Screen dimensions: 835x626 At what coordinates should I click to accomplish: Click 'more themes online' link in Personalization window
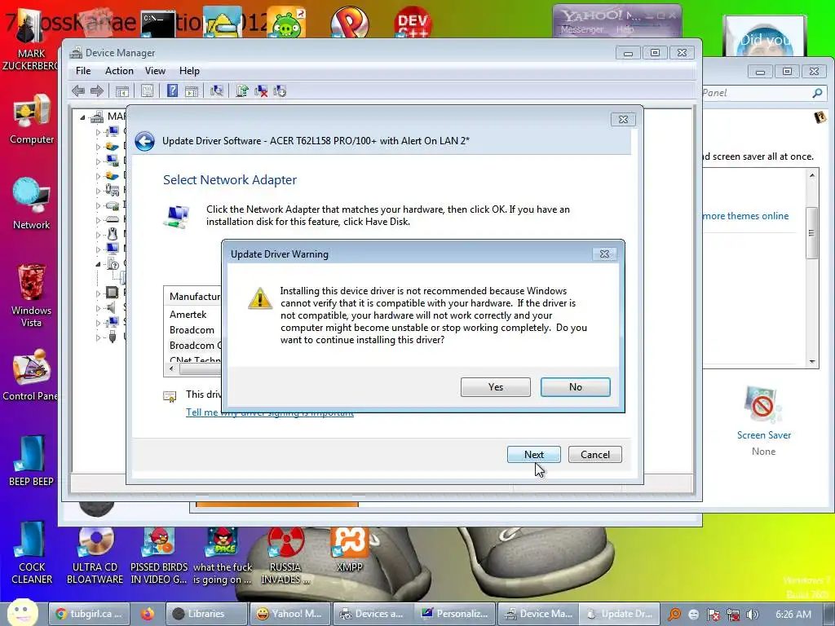[x=745, y=216]
